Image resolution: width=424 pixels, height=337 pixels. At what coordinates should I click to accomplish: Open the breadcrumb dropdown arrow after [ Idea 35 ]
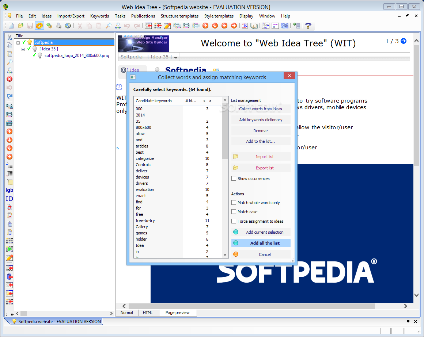pos(176,58)
